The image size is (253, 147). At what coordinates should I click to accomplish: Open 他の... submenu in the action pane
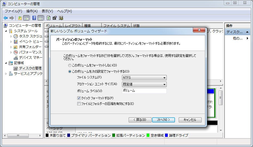[x=240, y=38]
